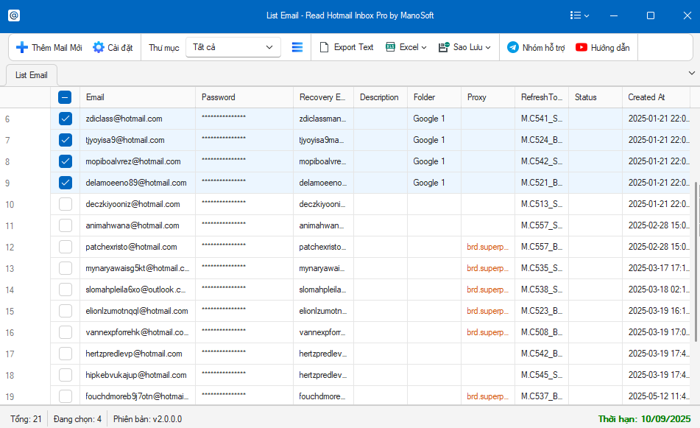Click the M.C545_S refresh token cell

click(542, 375)
